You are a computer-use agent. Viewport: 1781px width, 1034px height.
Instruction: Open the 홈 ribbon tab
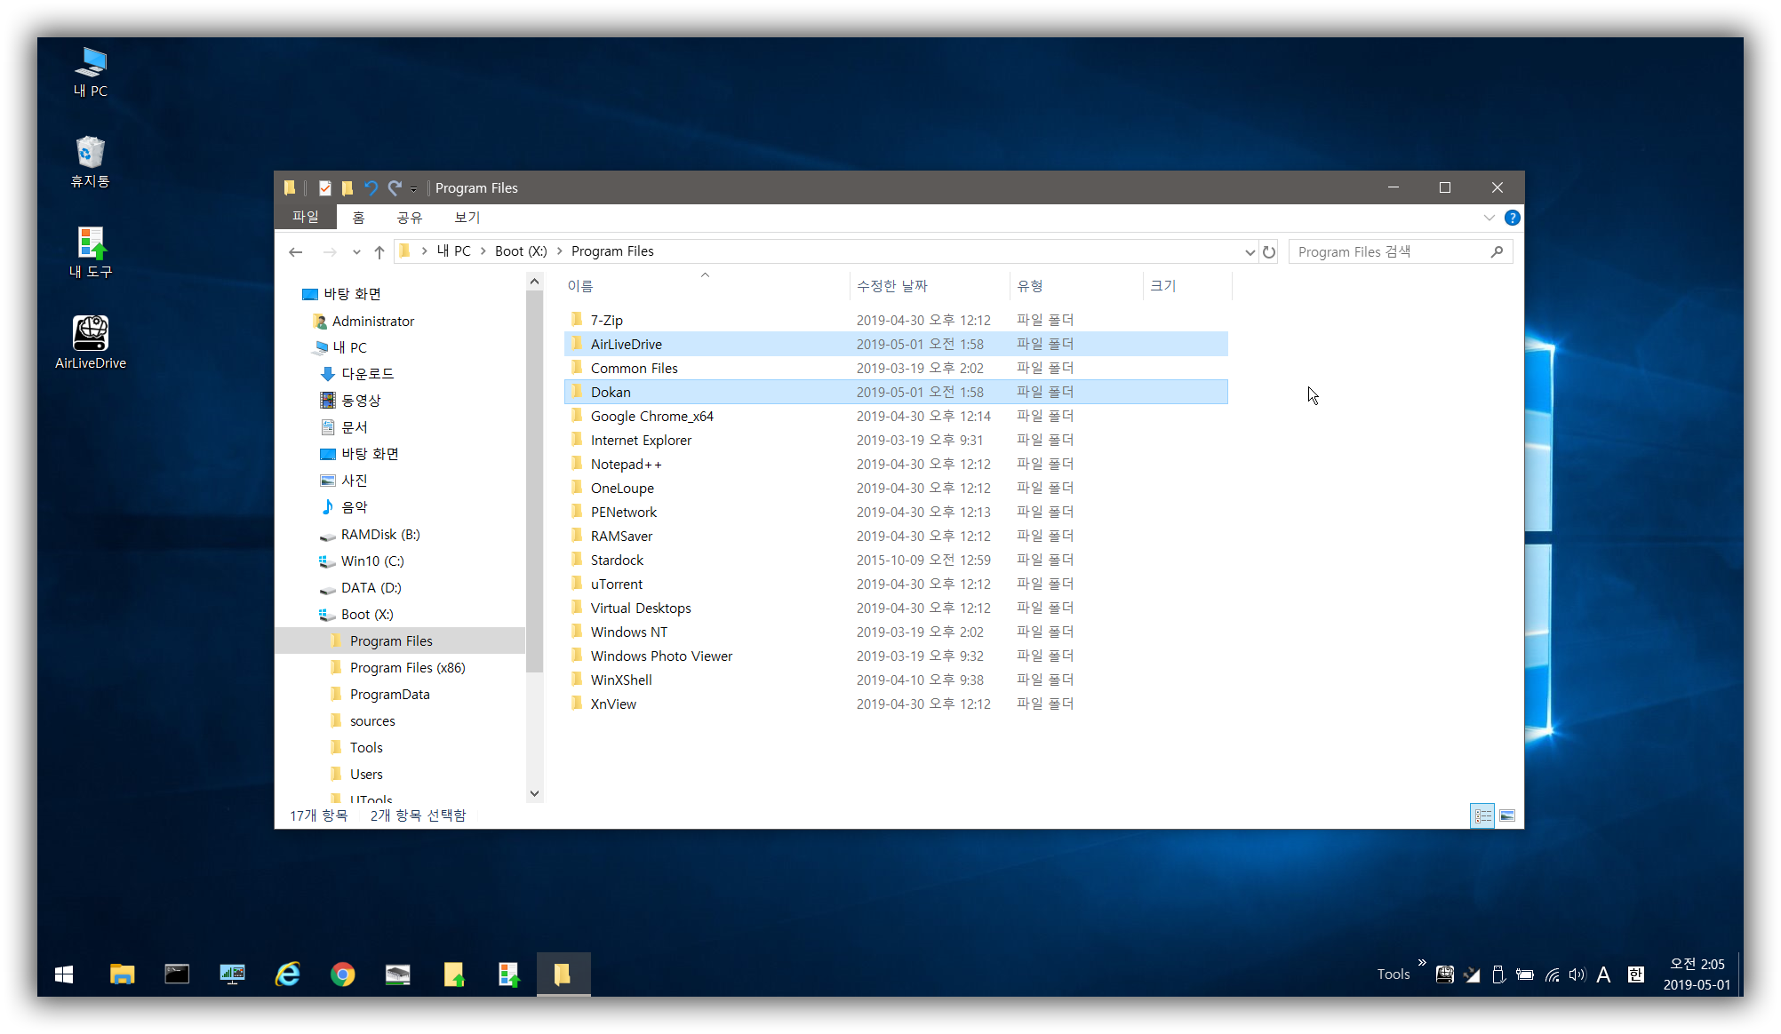click(x=358, y=218)
